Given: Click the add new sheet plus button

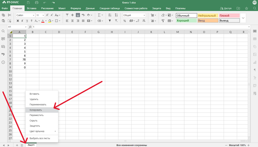Looking at the screenshot, I should tap(17, 145).
